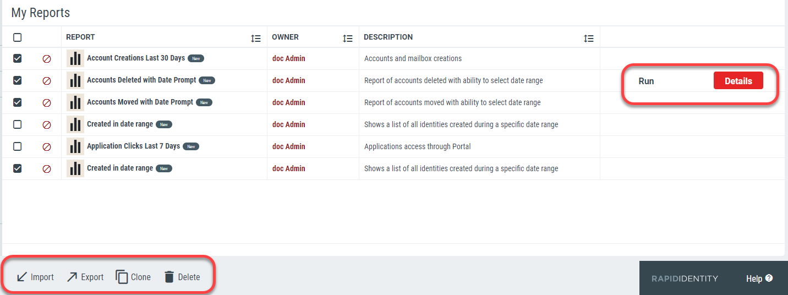Screen dimensions: 788x295
Task: Uncheck Account Creations Last 30 Days checkbox
Action: coord(18,58)
